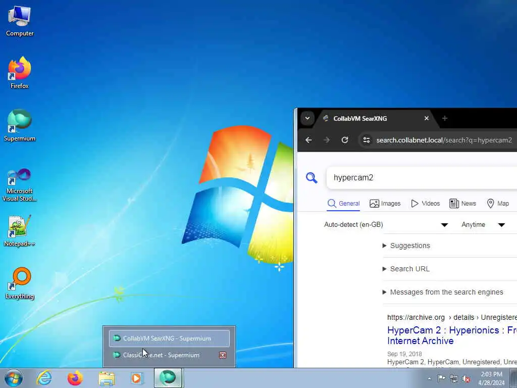Switch to CollabVM SearXNG - Supermium window
The image size is (517, 388).
pyautogui.click(x=169, y=338)
